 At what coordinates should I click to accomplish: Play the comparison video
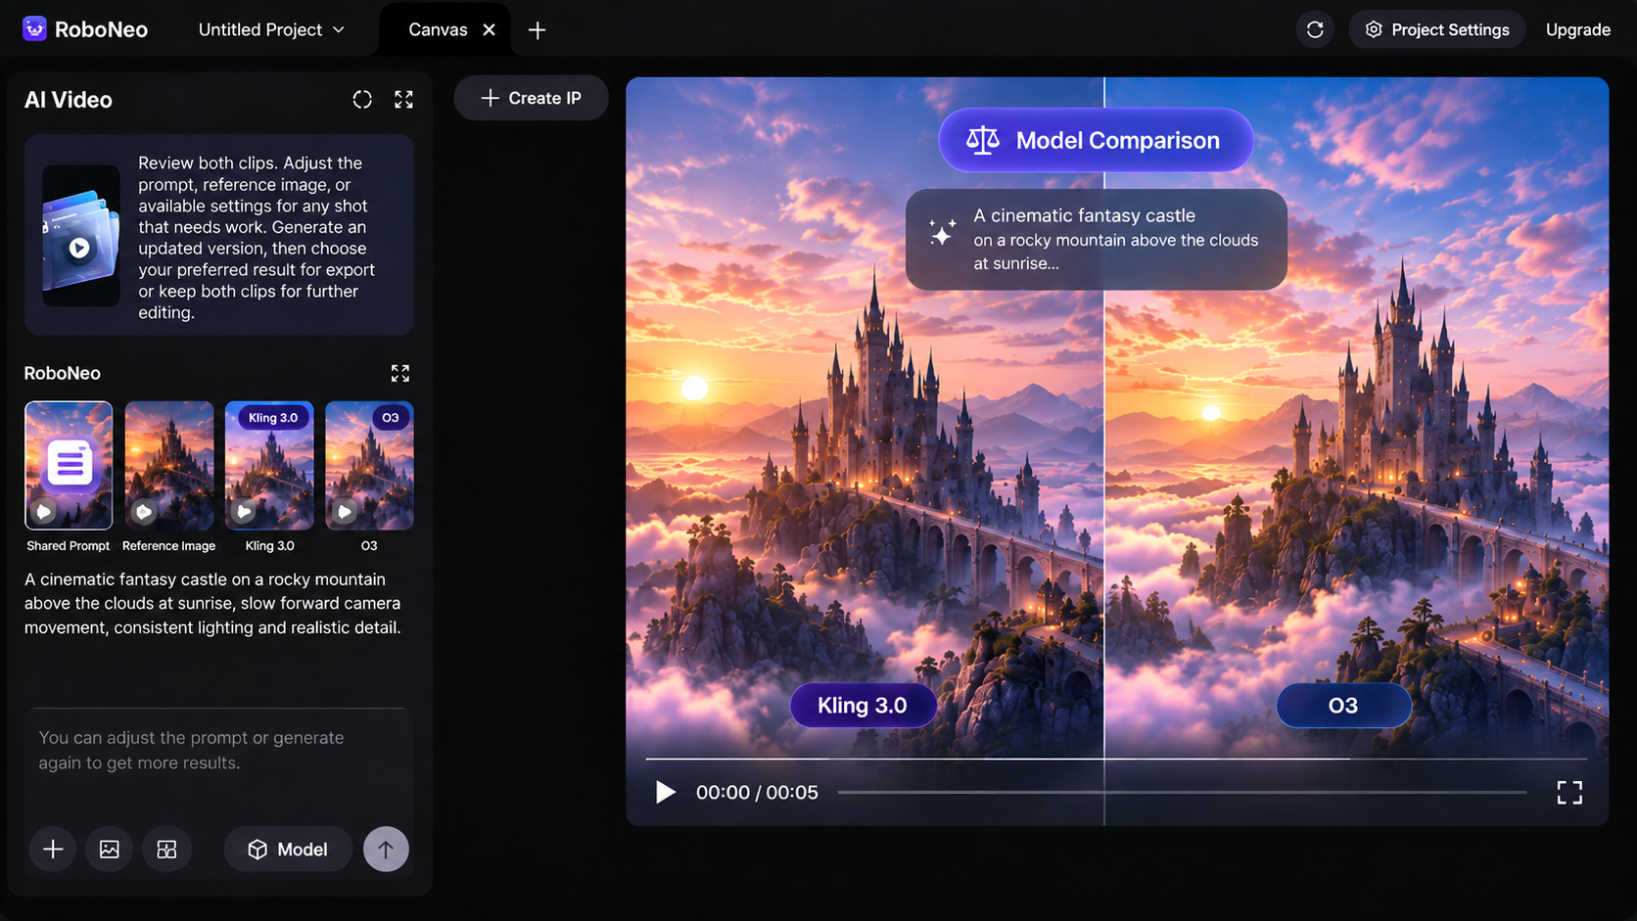click(665, 792)
